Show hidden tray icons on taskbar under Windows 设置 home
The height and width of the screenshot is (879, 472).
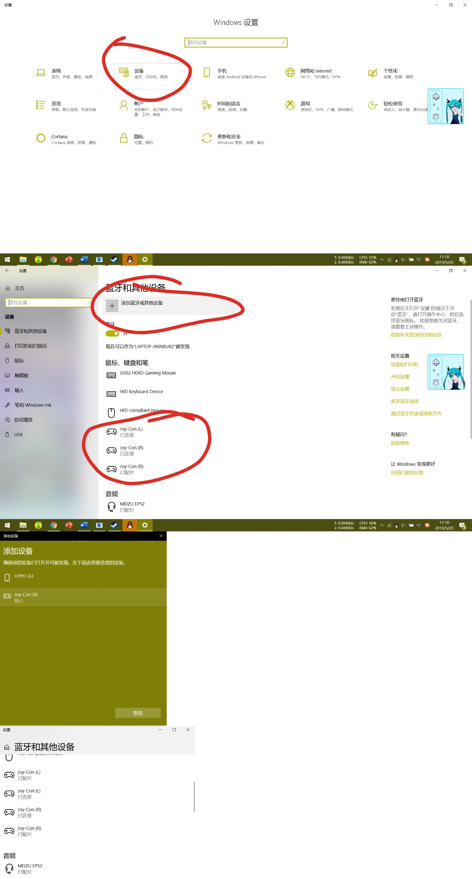[382, 260]
